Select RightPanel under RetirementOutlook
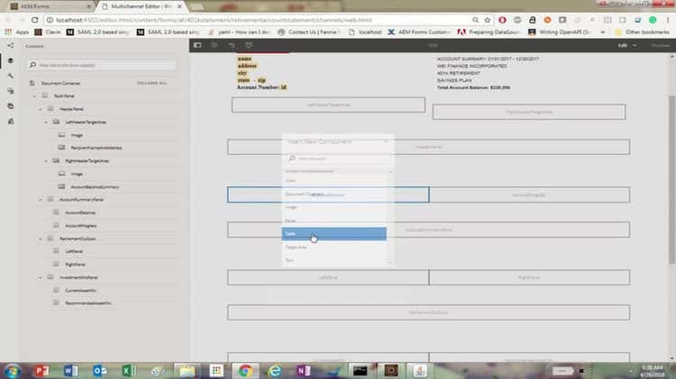This screenshot has height=379, width=676. 75,265
